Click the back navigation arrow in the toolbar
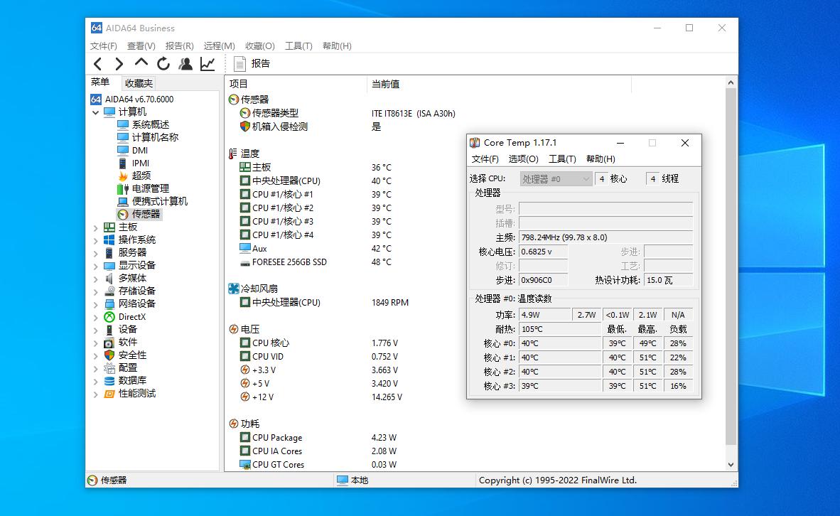The image size is (840, 516). [97, 63]
